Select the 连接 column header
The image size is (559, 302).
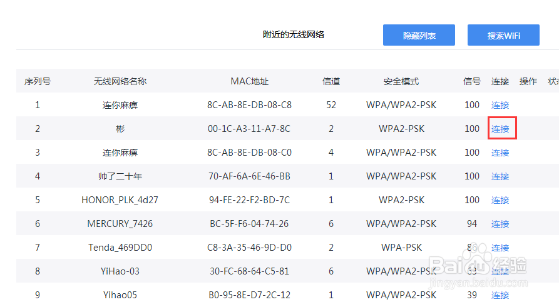[500, 81]
